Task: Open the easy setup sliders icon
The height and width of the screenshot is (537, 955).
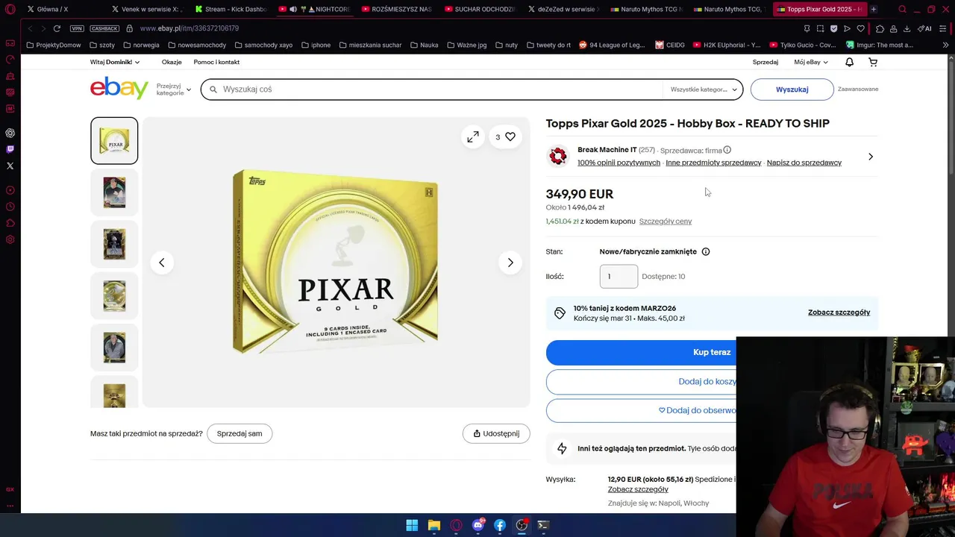Action: [945, 28]
